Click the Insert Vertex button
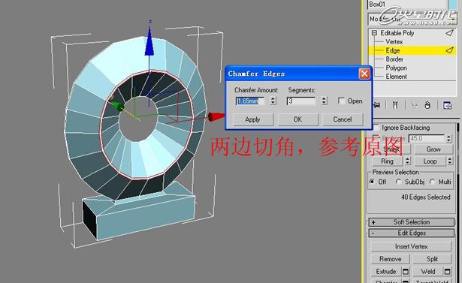Viewport: 462px width, 283px height. pyautogui.click(x=411, y=246)
